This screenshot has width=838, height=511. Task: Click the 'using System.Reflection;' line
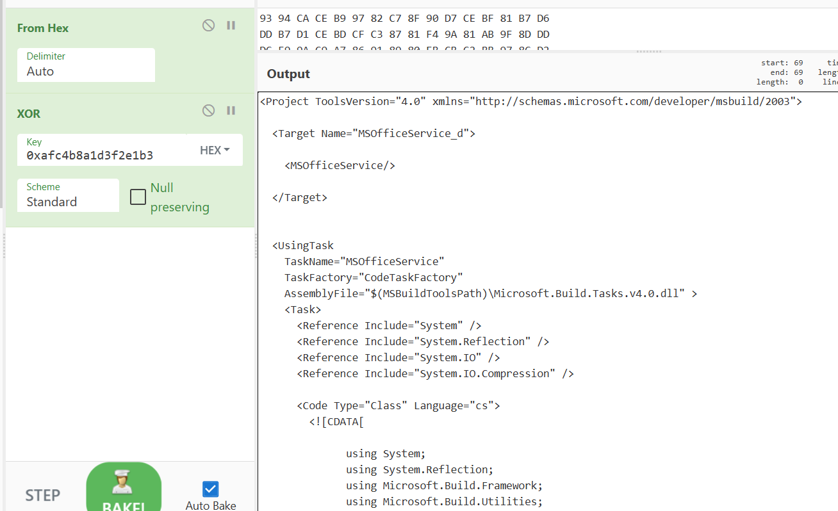coord(420,470)
